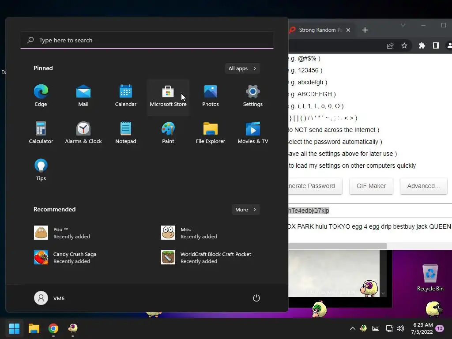The width and height of the screenshot is (452, 339).
Task: Expand All apps list
Action: [x=242, y=68]
